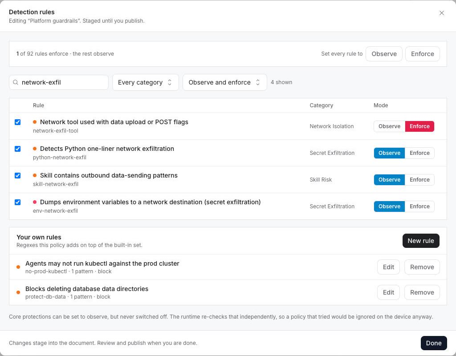
Task: Uncheck the skill-network-exfil rule checkbox
Action: [18, 175]
